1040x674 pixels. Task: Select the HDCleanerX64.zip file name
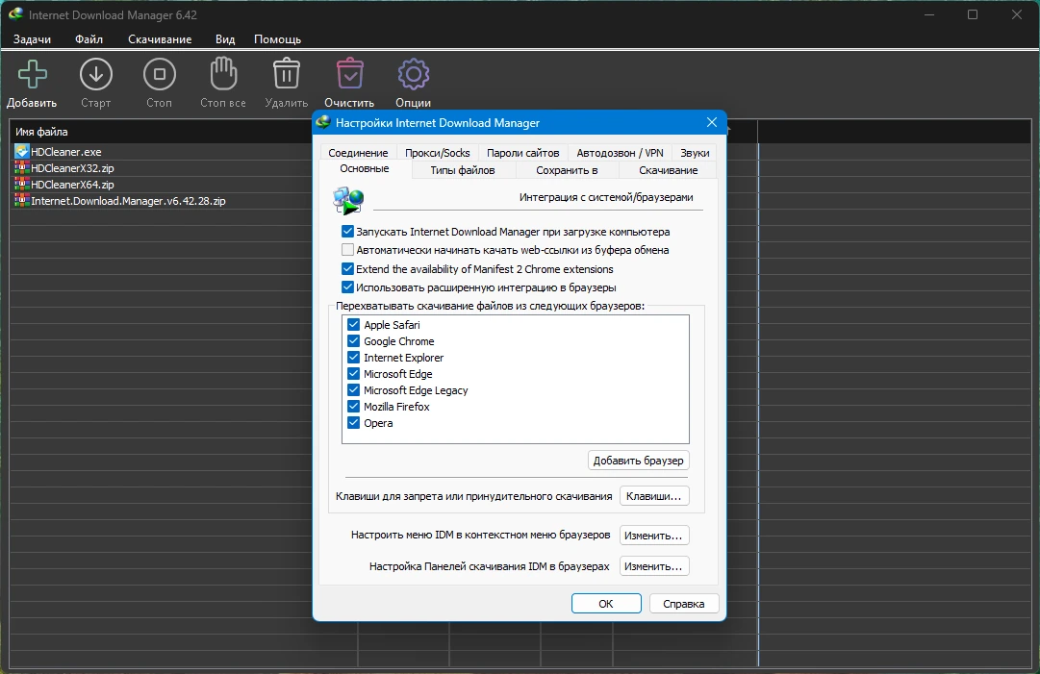[72, 185]
